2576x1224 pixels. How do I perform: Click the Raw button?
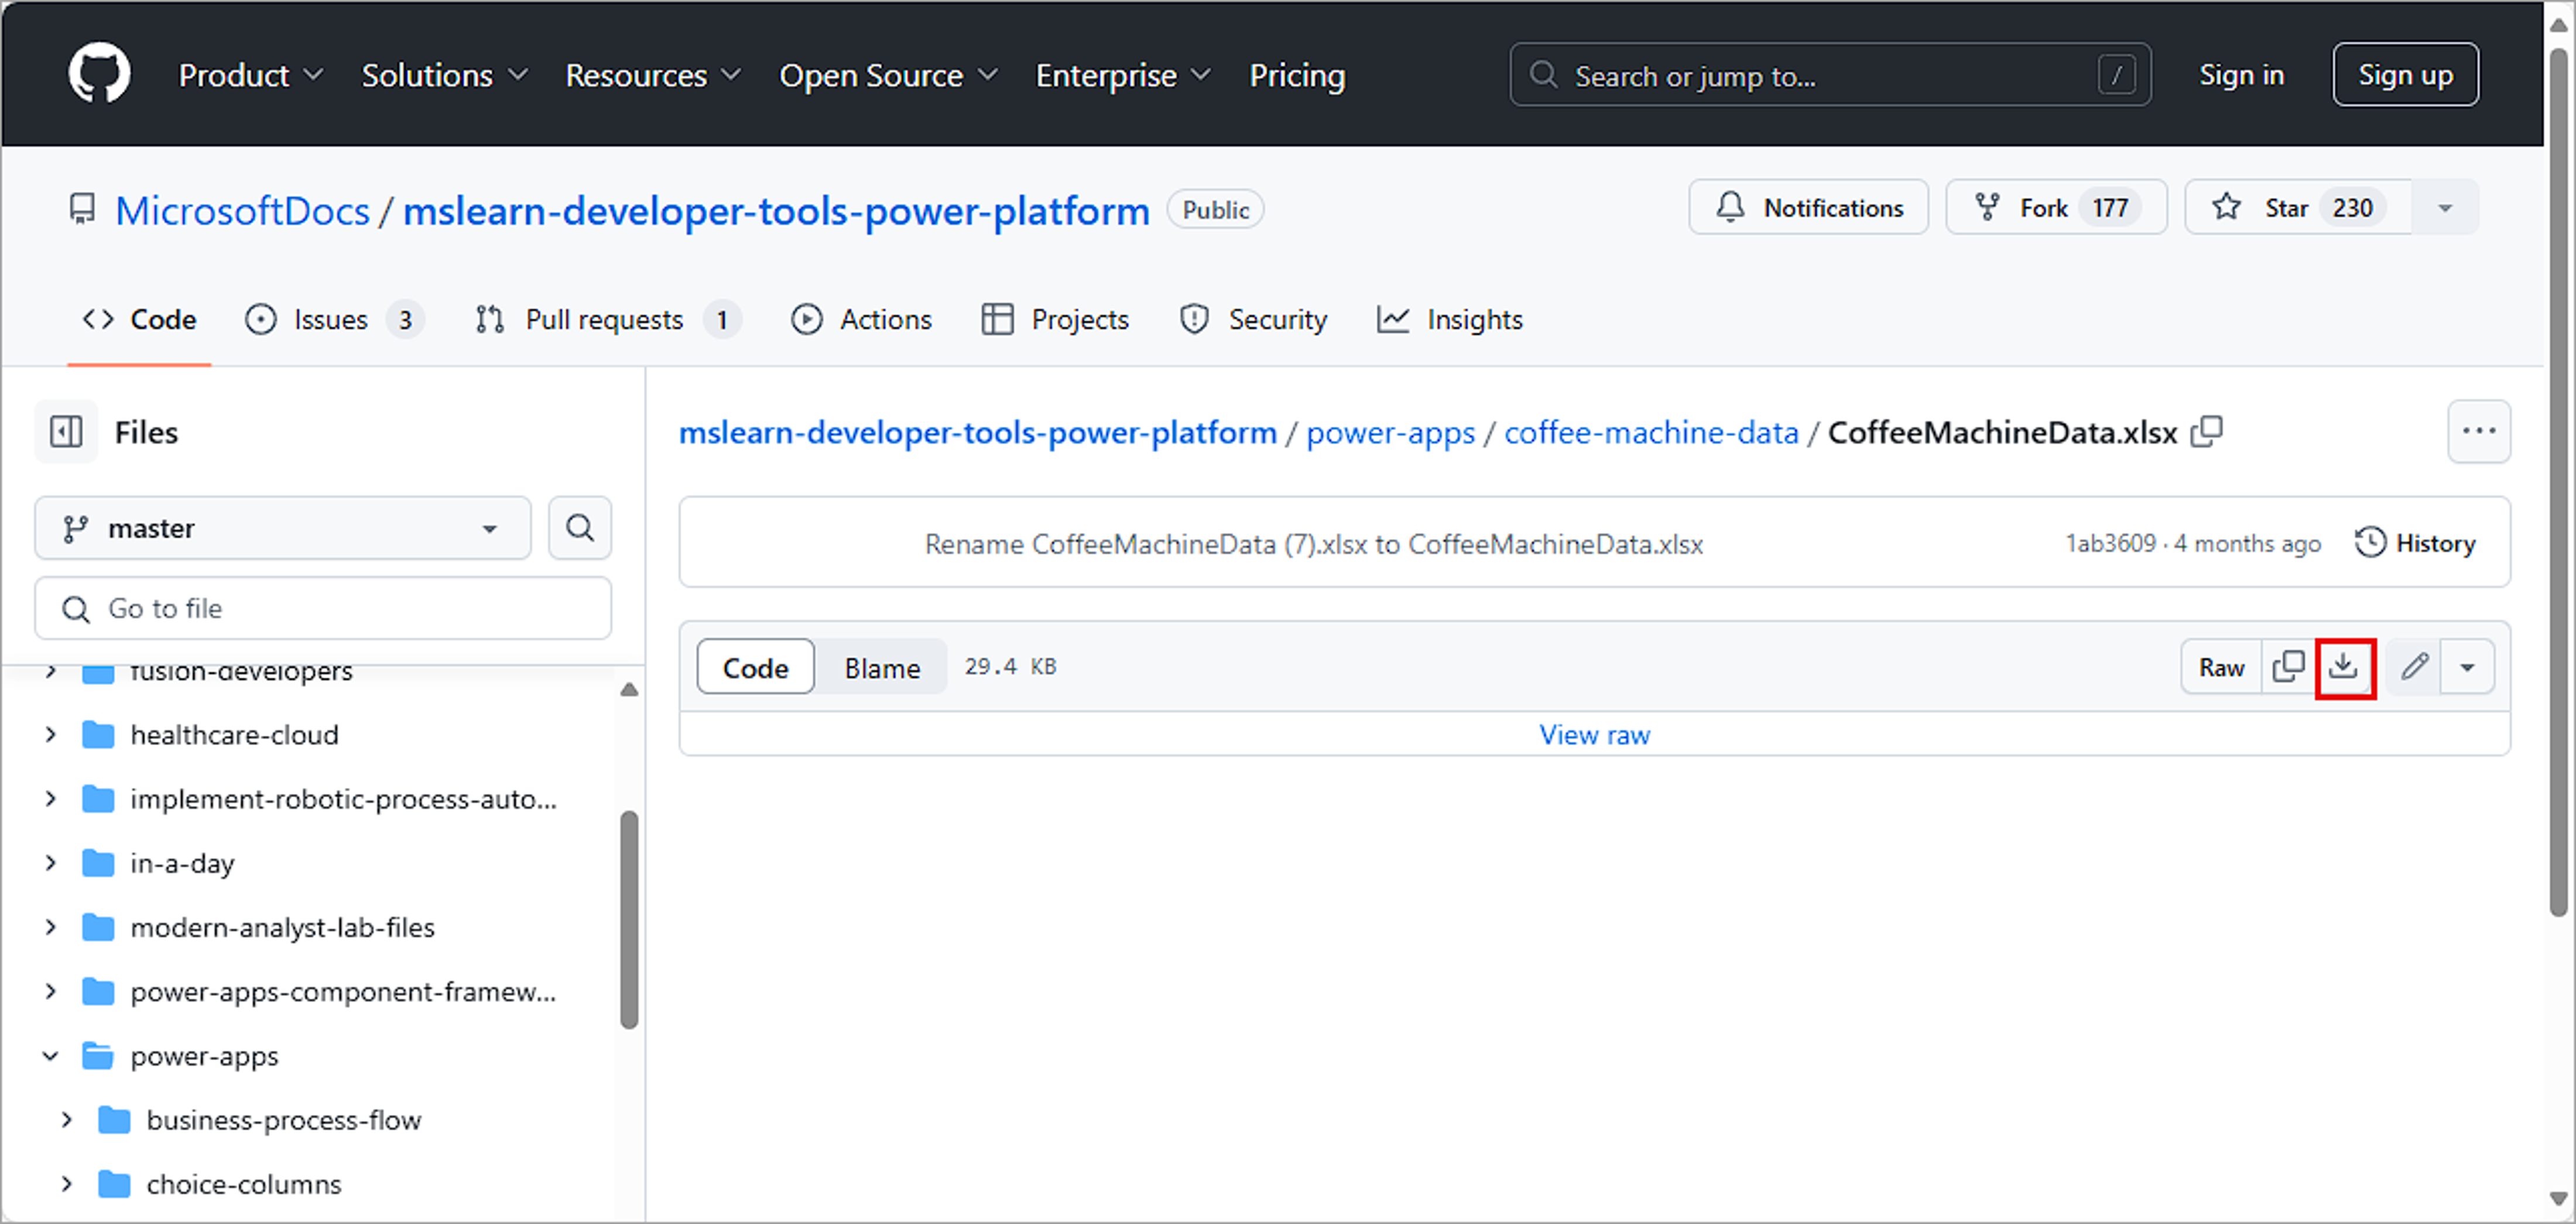(2221, 667)
